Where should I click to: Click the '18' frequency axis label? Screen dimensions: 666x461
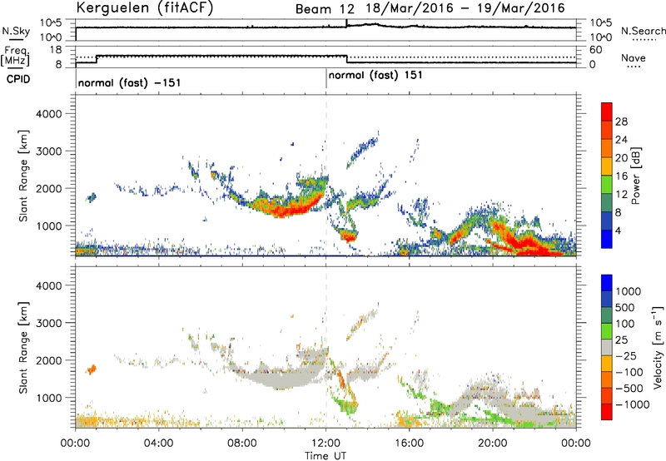(56, 50)
